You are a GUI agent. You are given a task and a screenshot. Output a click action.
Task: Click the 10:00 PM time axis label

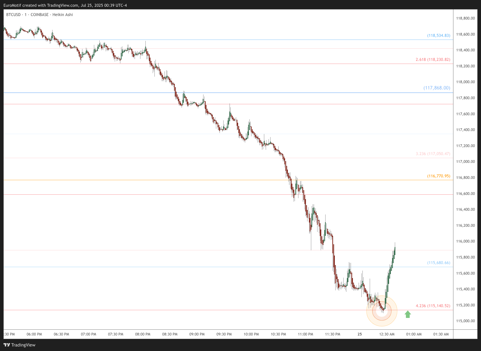pyautogui.click(x=251, y=334)
